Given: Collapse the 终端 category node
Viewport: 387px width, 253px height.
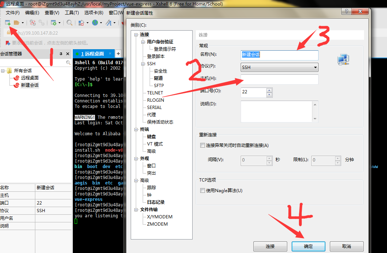Looking at the screenshot, I should [136, 129].
